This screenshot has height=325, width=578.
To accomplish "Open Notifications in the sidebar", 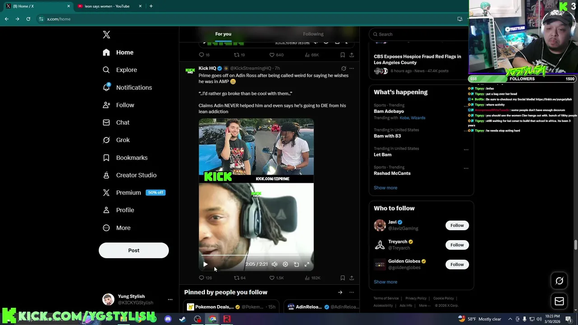I will [127, 88].
